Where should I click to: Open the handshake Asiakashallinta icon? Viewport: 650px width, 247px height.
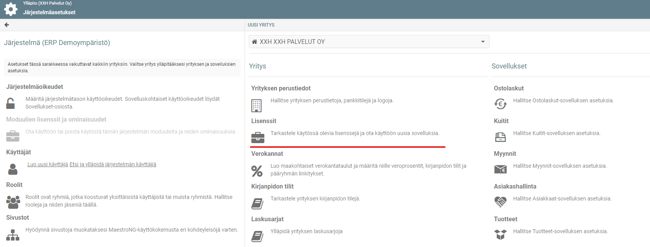pos(500,202)
